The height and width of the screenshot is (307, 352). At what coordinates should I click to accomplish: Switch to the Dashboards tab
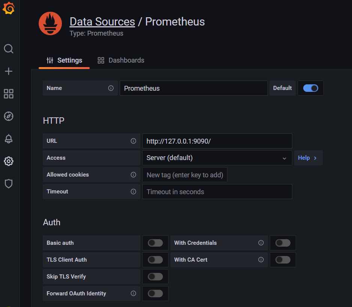121,60
